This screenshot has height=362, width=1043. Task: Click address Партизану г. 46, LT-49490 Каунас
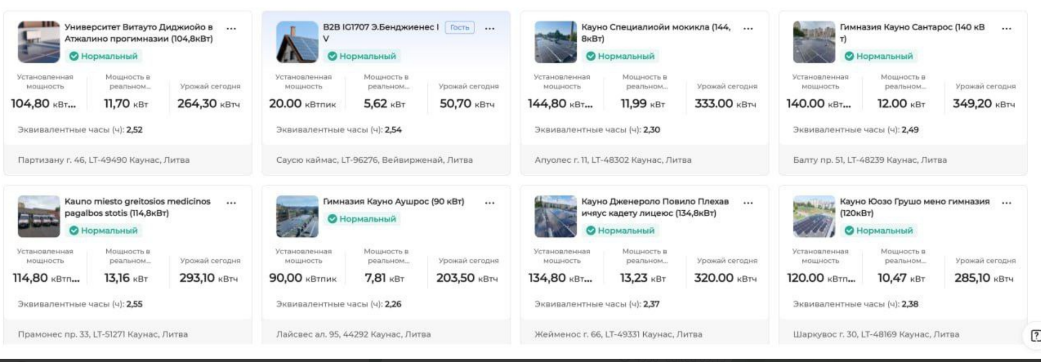[x=104, y=160]
